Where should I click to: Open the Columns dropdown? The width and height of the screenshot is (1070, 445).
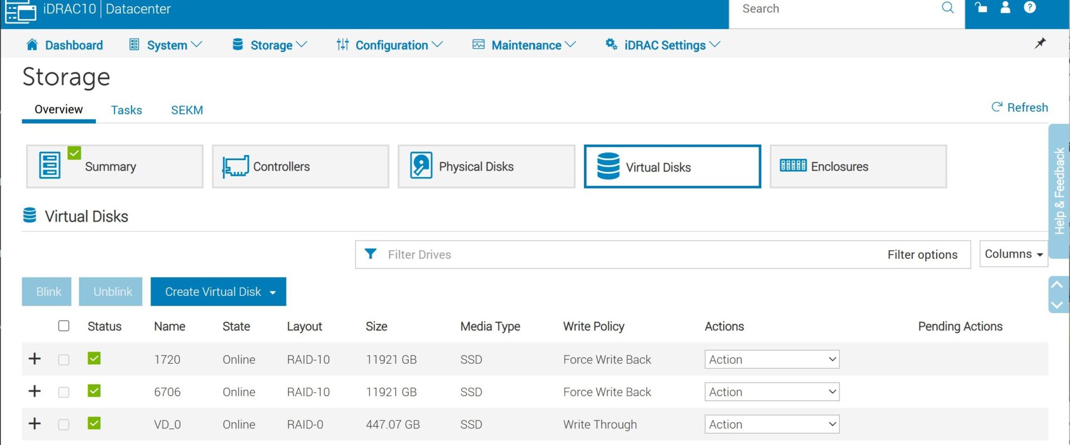coord(1013,254)
